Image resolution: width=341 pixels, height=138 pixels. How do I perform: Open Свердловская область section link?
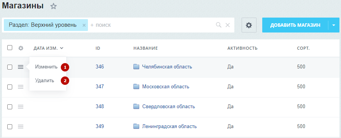(x=169, y=107)
